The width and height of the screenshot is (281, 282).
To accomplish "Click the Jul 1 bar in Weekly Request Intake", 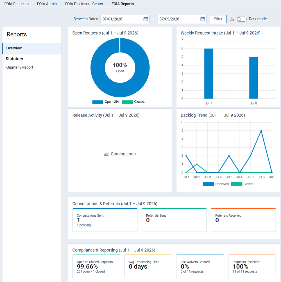I will (x=209, y=74).
